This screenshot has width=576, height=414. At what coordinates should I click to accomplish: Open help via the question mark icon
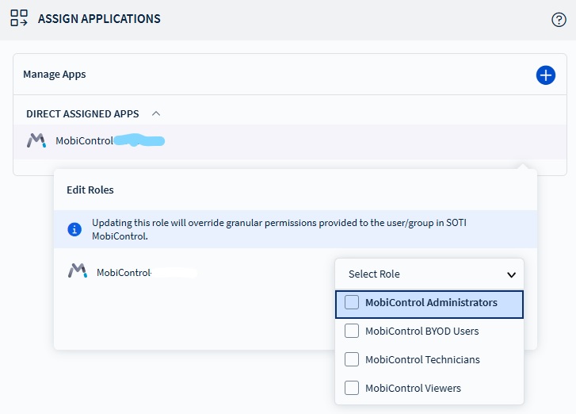click(x=558, y=20)
